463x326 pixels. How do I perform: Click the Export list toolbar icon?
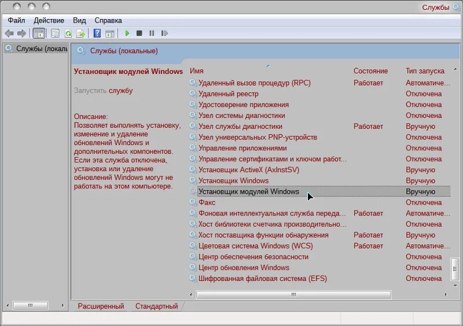80,34
